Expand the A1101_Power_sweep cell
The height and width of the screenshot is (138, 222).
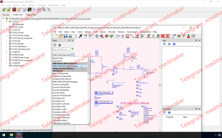[x=7, y=35]
